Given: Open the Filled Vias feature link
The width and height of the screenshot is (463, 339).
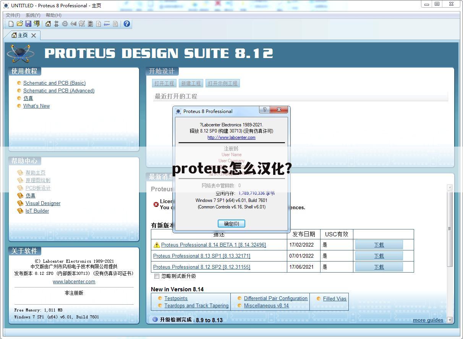Looking at the screenshot, I should [335, 299].
